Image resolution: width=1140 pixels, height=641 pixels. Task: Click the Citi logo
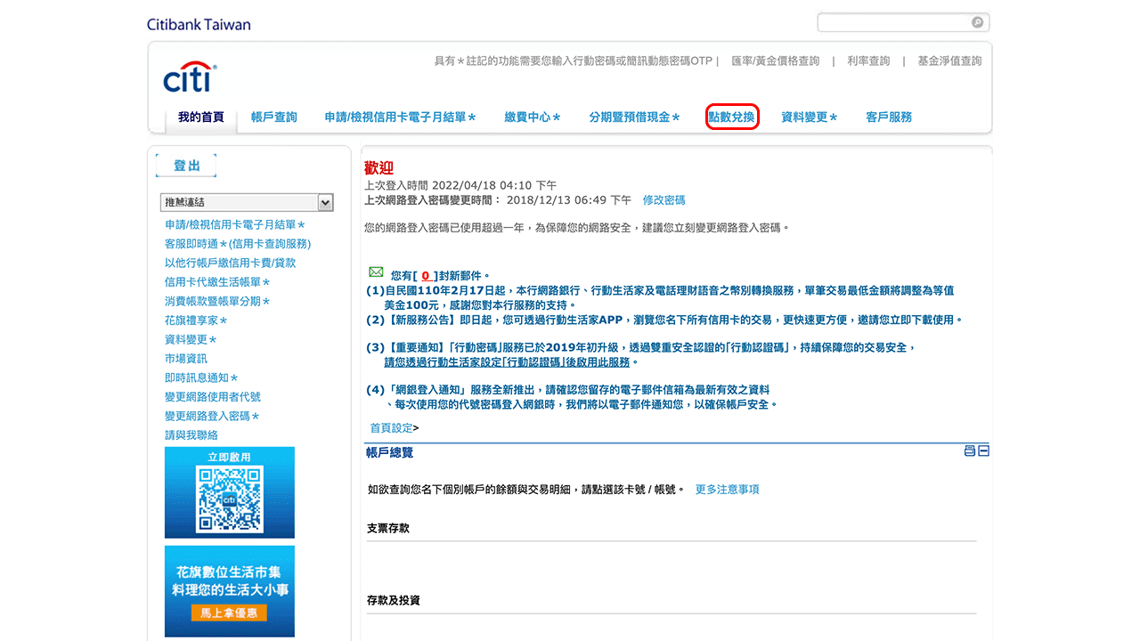[189, 77]
